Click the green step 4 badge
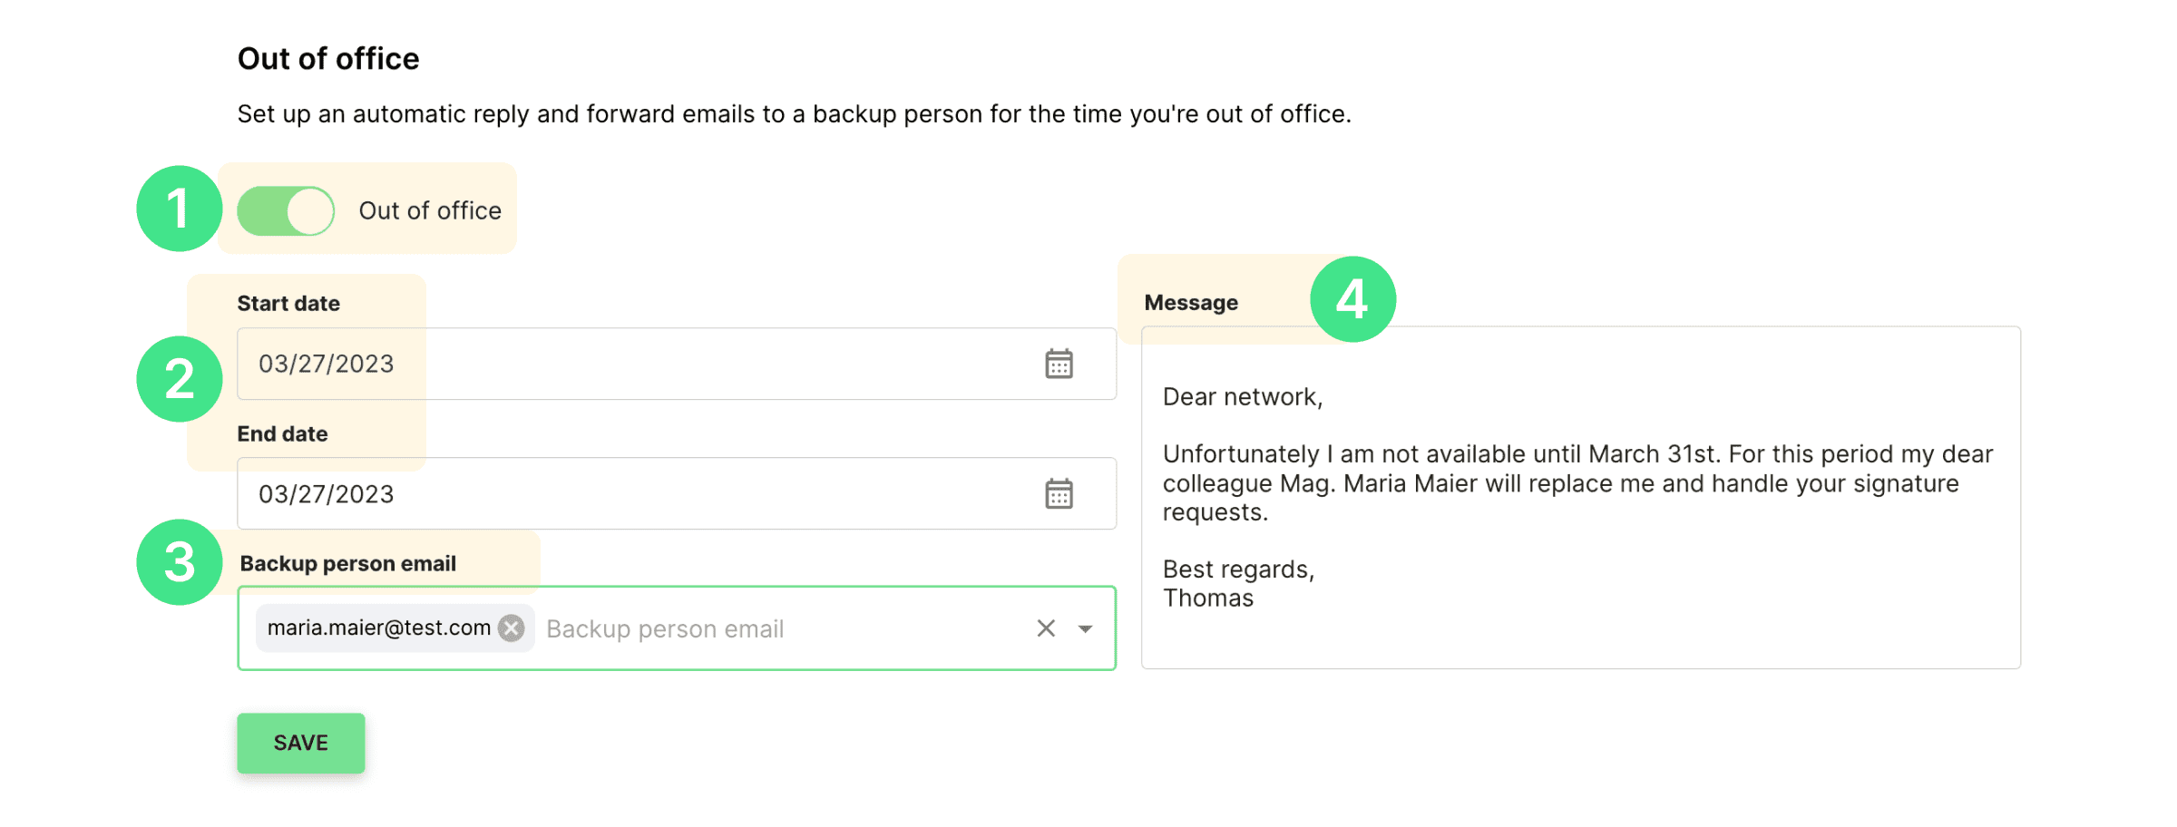Viewport: 2177px width, 827px height. click(x=1352, y=299)
